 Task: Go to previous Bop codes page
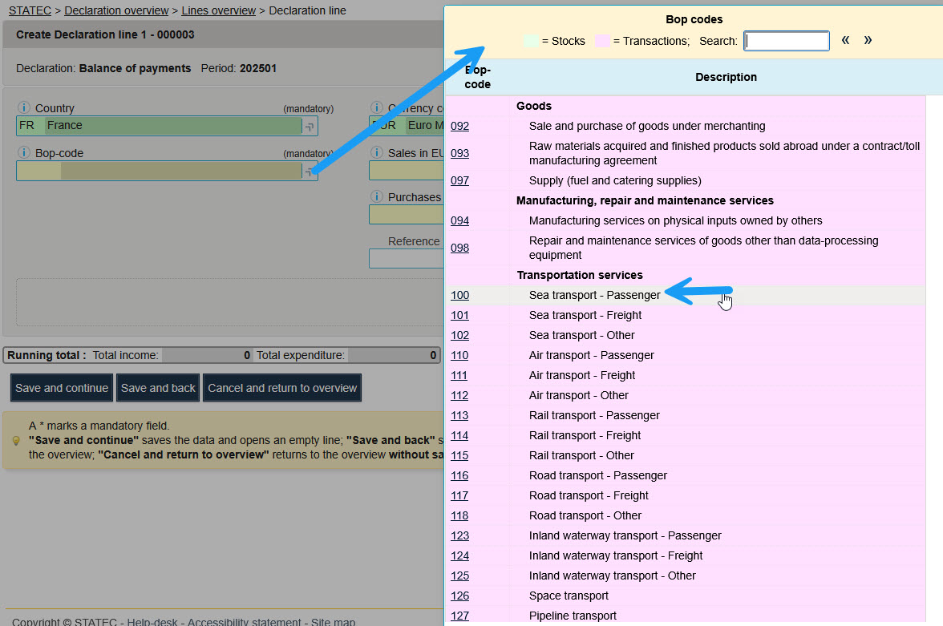845,40
